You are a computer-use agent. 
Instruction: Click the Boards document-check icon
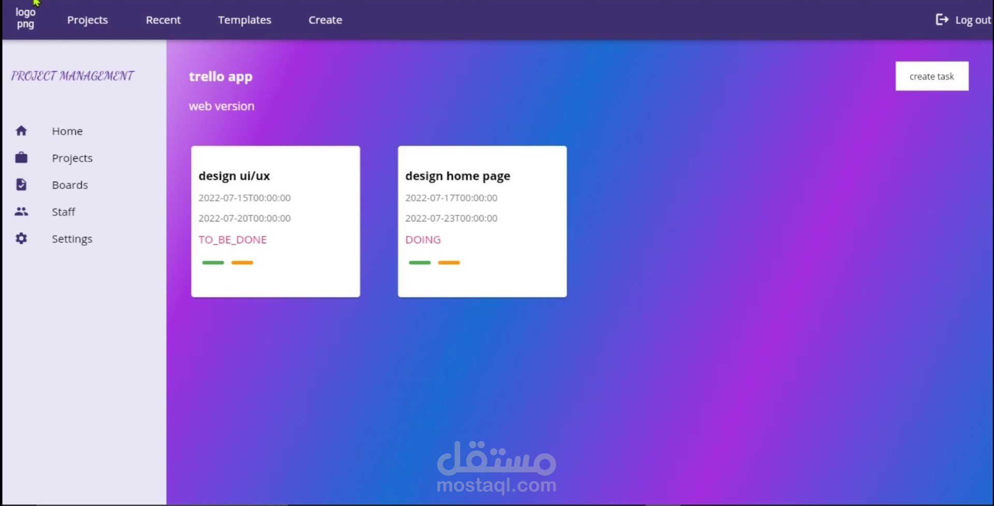(x=21, y=185)
